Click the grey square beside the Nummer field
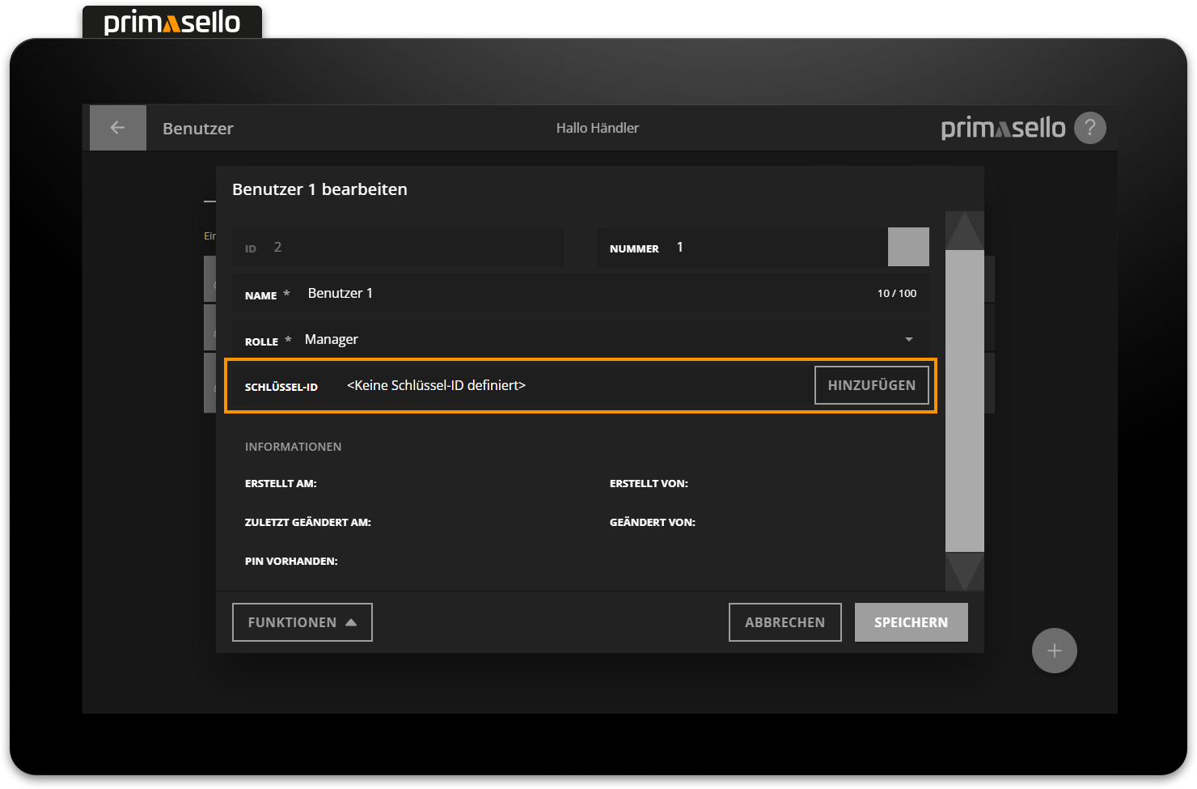Screen dimensions: 1197x789 (x=908, y=247)
